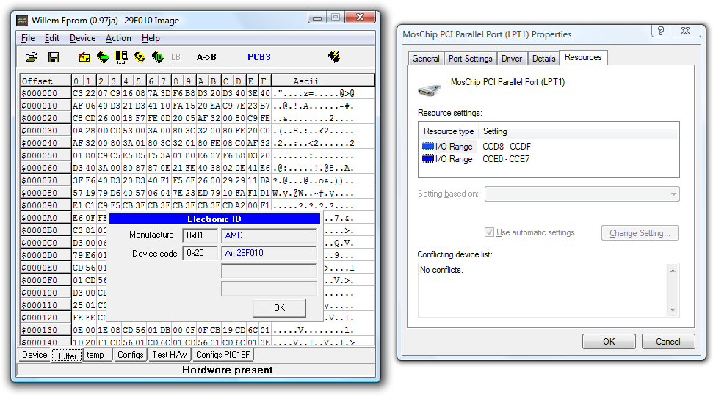Click the Save floppy disk icon
The width and height of the screenshot is (713, 396).
53,57
